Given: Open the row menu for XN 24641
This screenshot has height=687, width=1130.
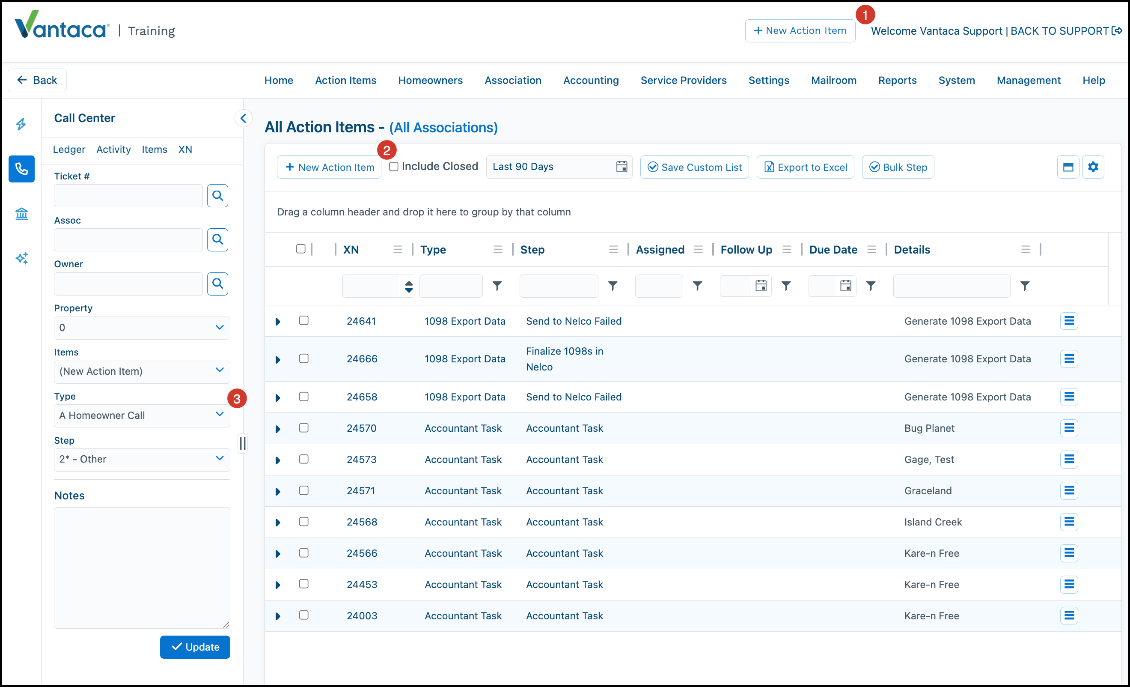Looking at the screenshot, I should click(1068, 321).
